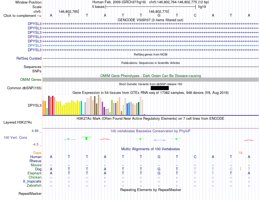Click the tallest green PhyloP conservation bar

coord(86,138)
